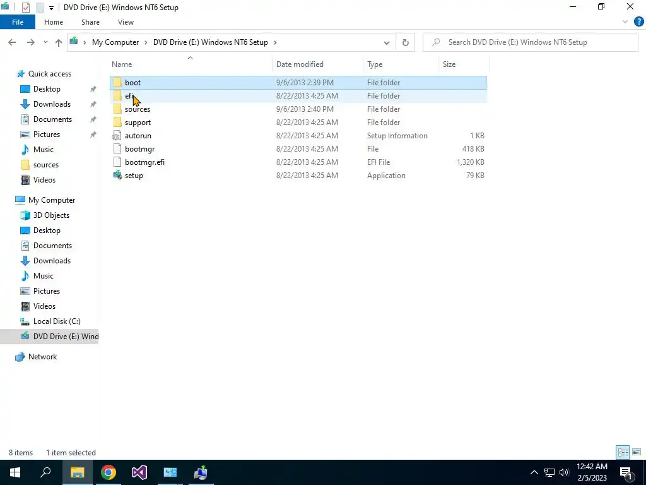Open pinned Downloads under Quick access
The image size is (646, 485).
coord(52,104)
